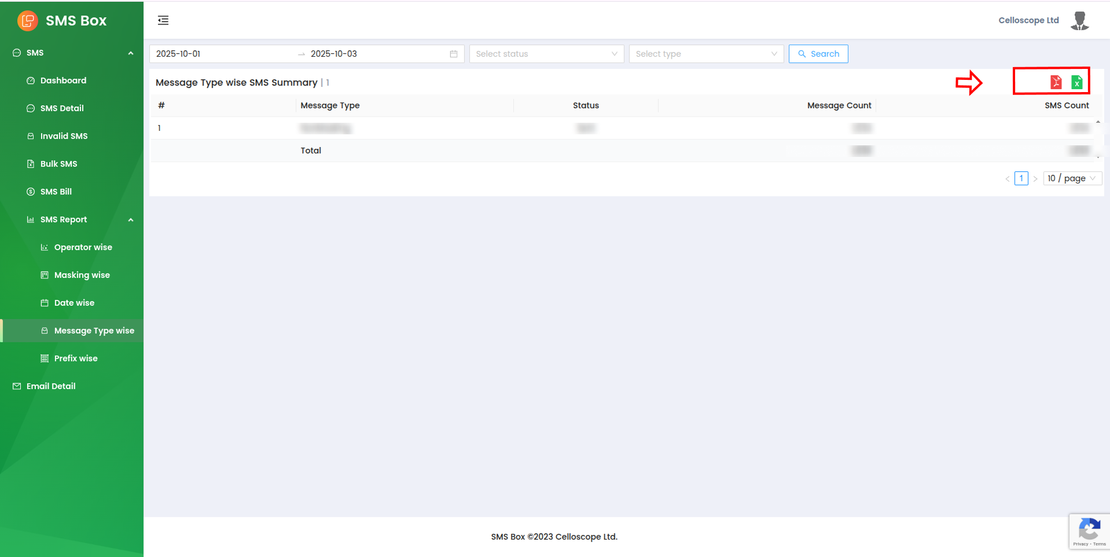The width and height of the screenshot is (1110, 557).
Task: Collapse the SMS sidebar section
Action: pyautogui.click(x=131, y=53)
